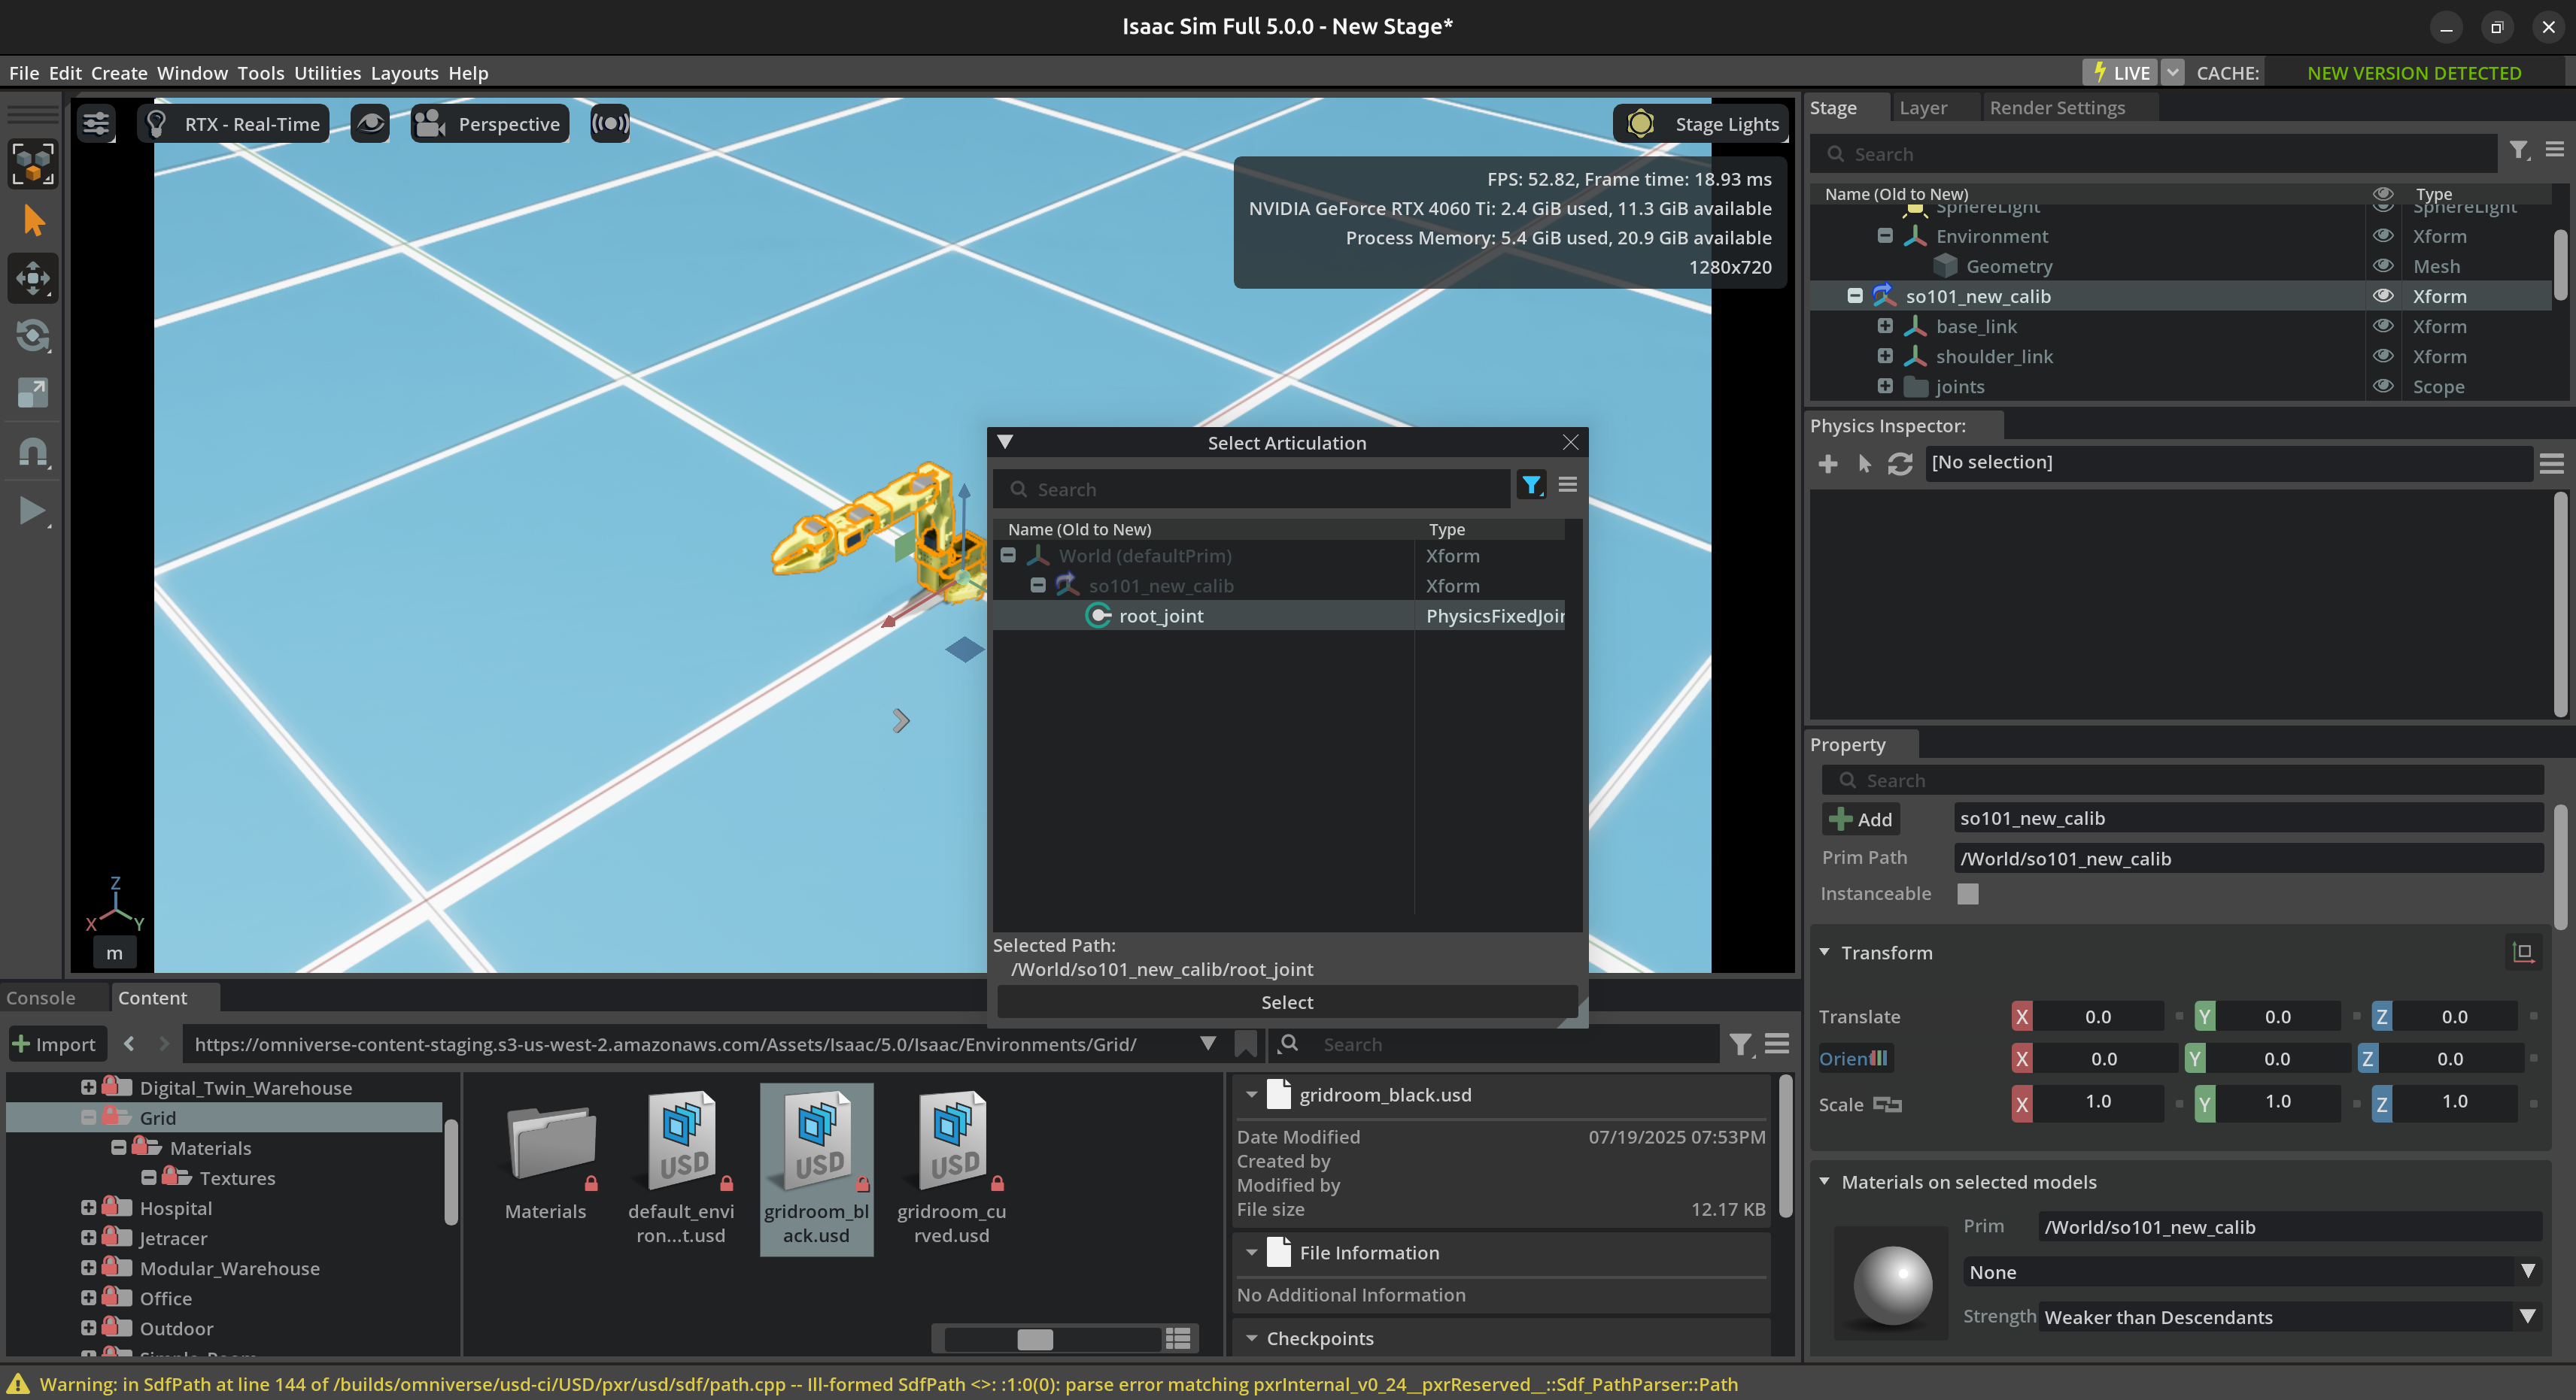
Task: Toggle visibility of joints scope
Action: 2383,386
